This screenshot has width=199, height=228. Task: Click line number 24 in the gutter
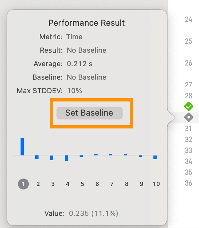(x=188, y=20)
